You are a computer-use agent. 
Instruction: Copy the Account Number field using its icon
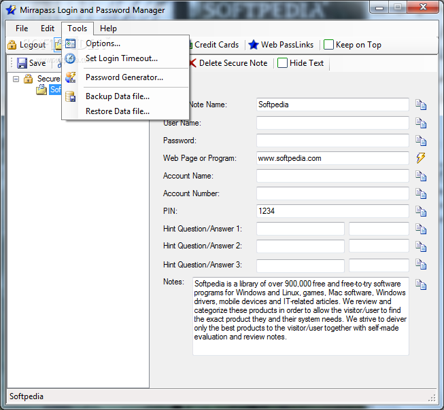click(421, 193)
